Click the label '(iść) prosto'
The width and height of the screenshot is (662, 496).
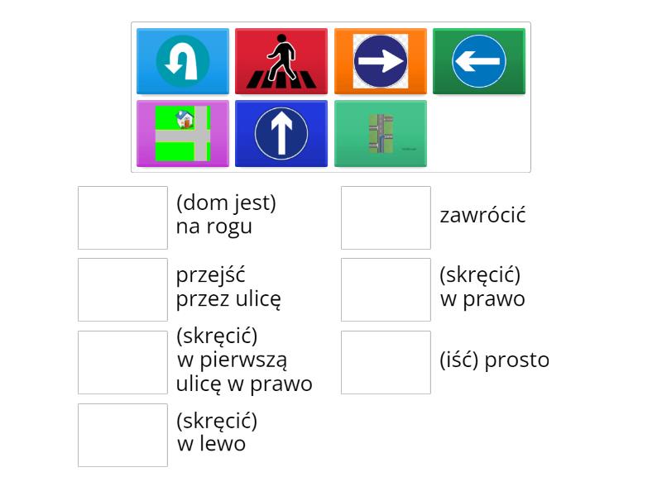(494, 360)
